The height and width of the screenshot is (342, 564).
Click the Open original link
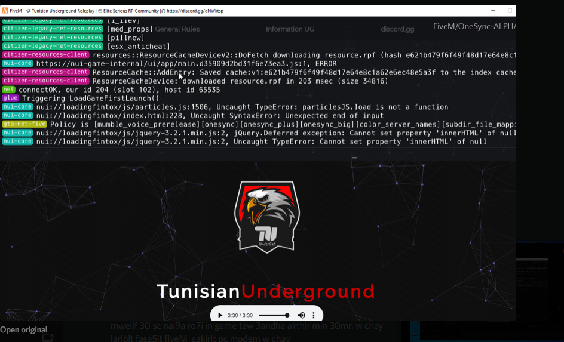coord(24,330)
